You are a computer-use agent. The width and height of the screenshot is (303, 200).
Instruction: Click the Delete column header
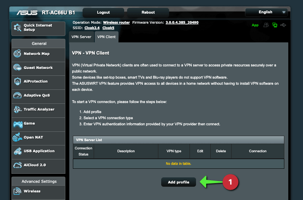221,151
